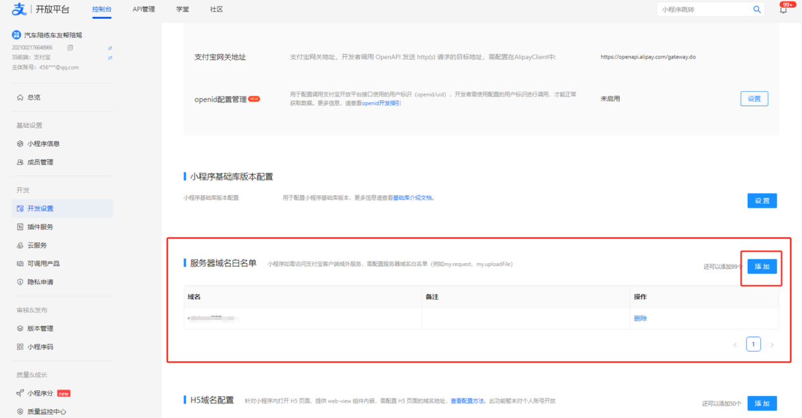802x418 pixels.
Task: Open 云服务 from the sidebar
Action: [x=37, y=245]
